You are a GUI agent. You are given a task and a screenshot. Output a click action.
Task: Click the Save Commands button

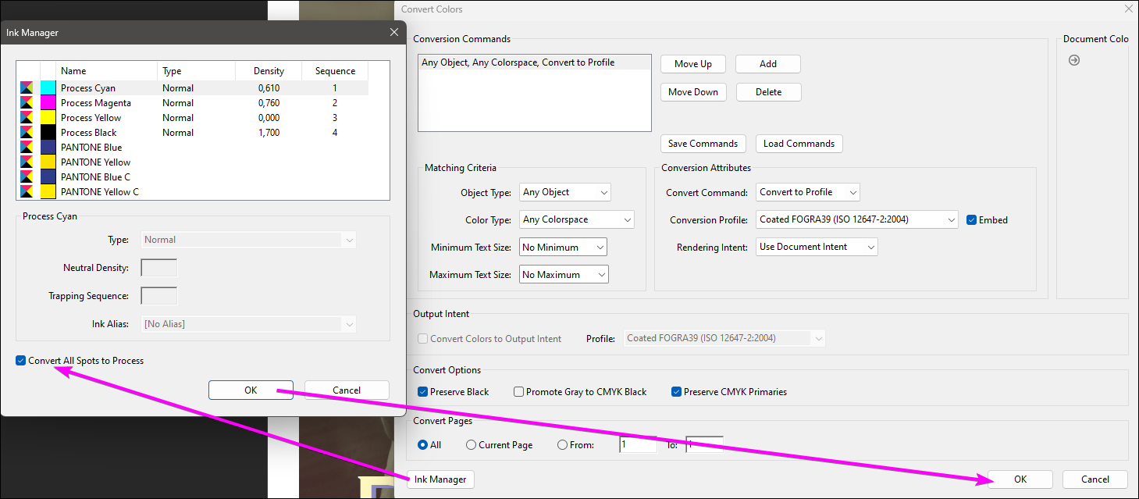point(703,143)
